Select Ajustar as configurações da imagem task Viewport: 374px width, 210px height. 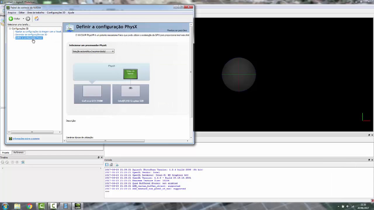(x=38, y=32)
